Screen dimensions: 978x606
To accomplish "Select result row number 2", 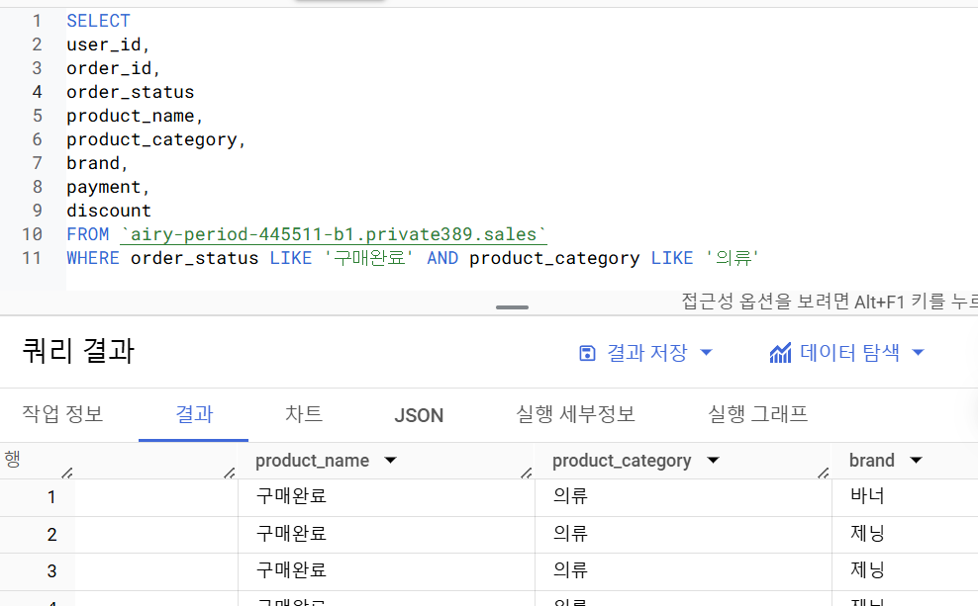I will [x=51, y=535].
